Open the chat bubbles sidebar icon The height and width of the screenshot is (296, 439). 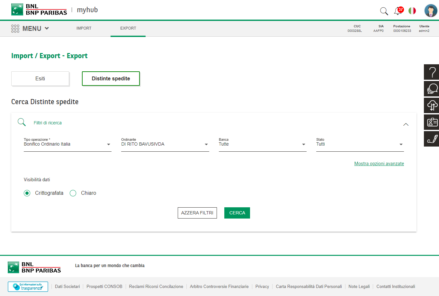coord(432,89)
